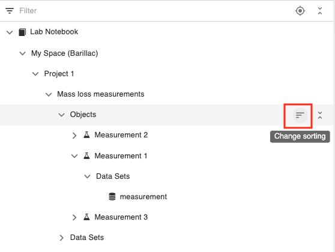Viewport: 335px width, 252px height.
Task: Click the flask icon of Measurement 3
Action: (86, 217)
